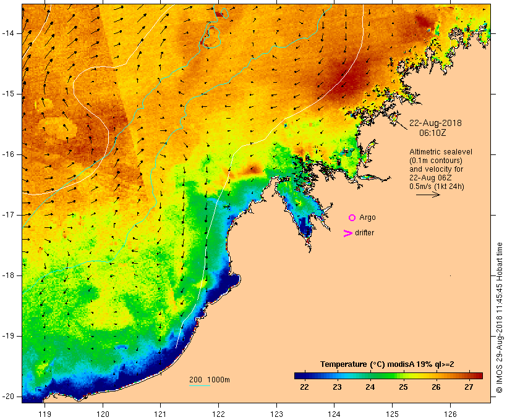Click the latitude axis label -19
Screen dimensions: 507x420
click(7, 336)
